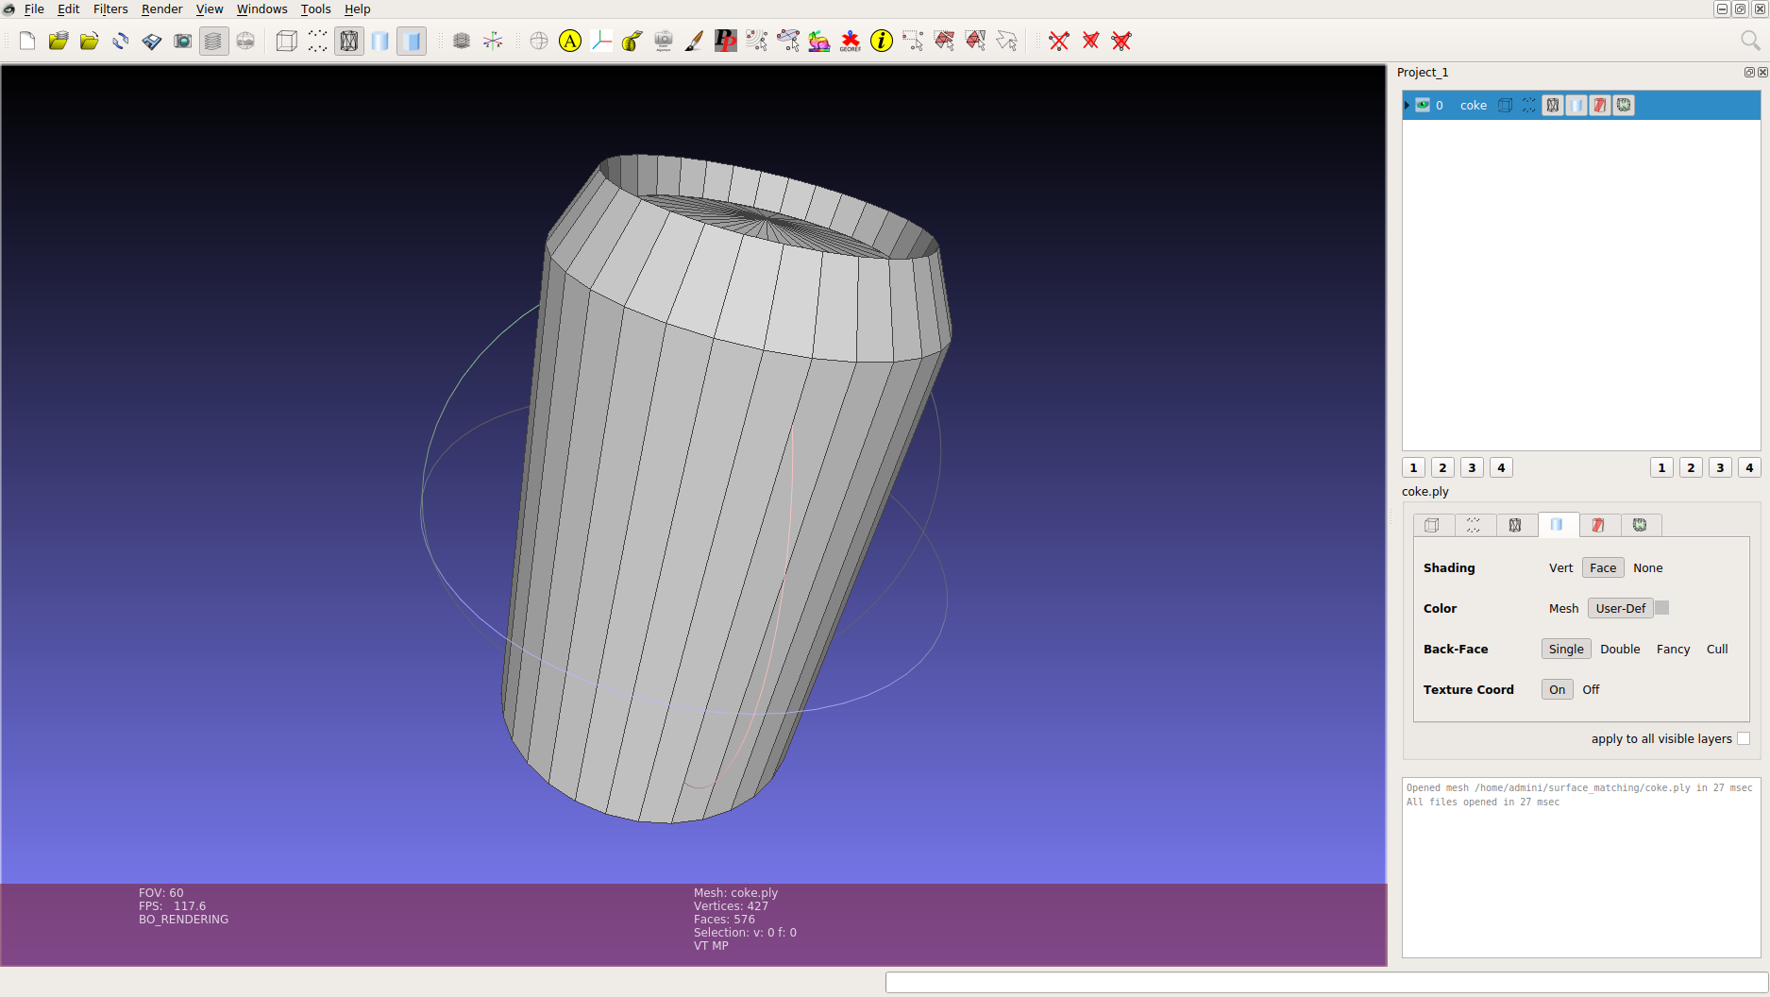Set Shading to Vert
This screenshot has height=997, width=1770.
[x=1561, y=567]
